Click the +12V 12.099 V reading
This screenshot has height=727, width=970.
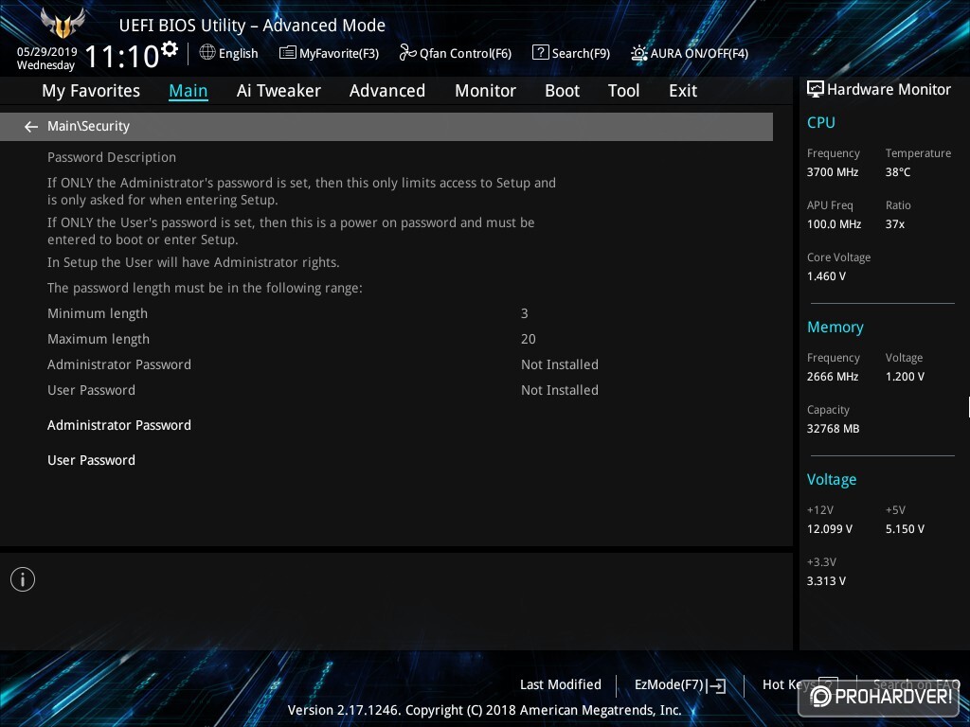pyautogui.click(x=830, y=529)
